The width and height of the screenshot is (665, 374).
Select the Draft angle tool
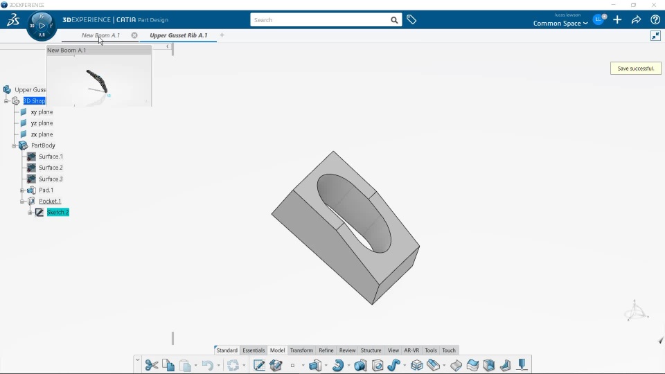click(506, 365)
